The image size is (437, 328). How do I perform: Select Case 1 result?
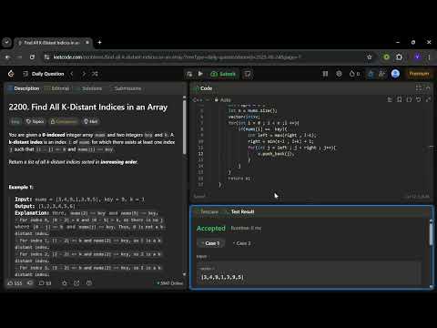[x=210, y=243]
